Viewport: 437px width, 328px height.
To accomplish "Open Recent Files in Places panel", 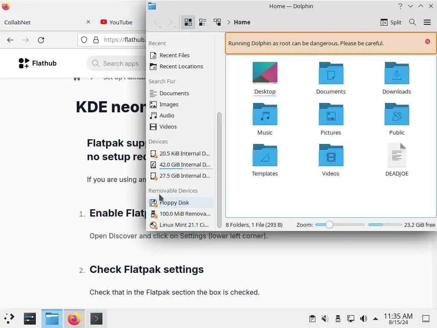I will [181, 55].
